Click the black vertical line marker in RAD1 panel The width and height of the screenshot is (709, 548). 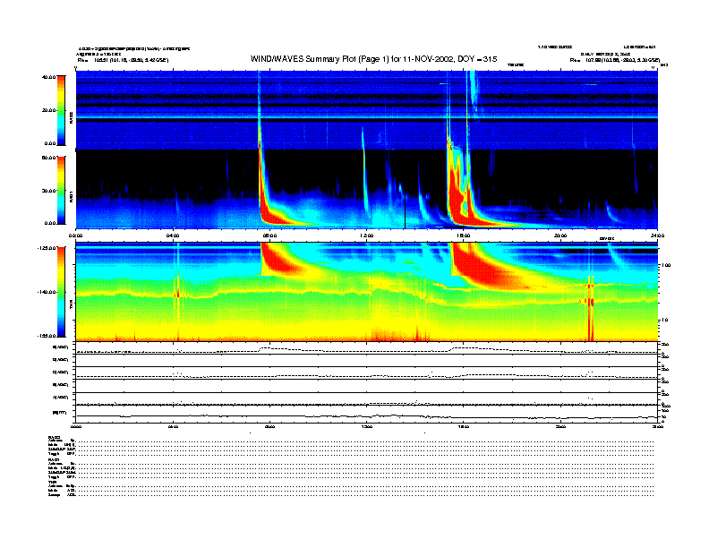click(406, 211)
